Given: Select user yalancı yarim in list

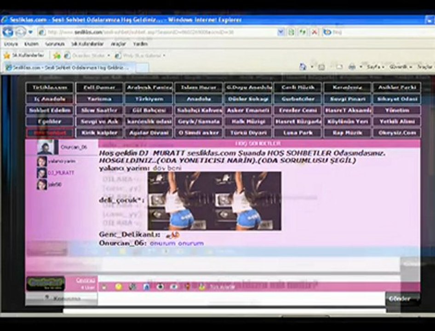Looking at the screenshot, I should 61,161.
